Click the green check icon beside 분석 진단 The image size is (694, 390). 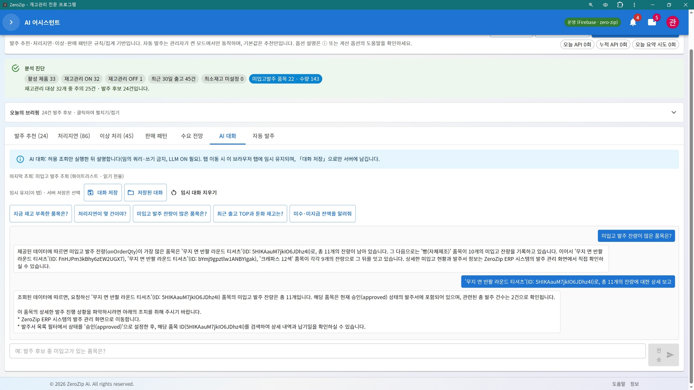pos(16,68)
